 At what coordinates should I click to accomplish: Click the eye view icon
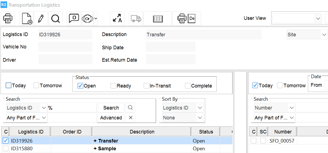pyautogui.click(x=87, y=18)
